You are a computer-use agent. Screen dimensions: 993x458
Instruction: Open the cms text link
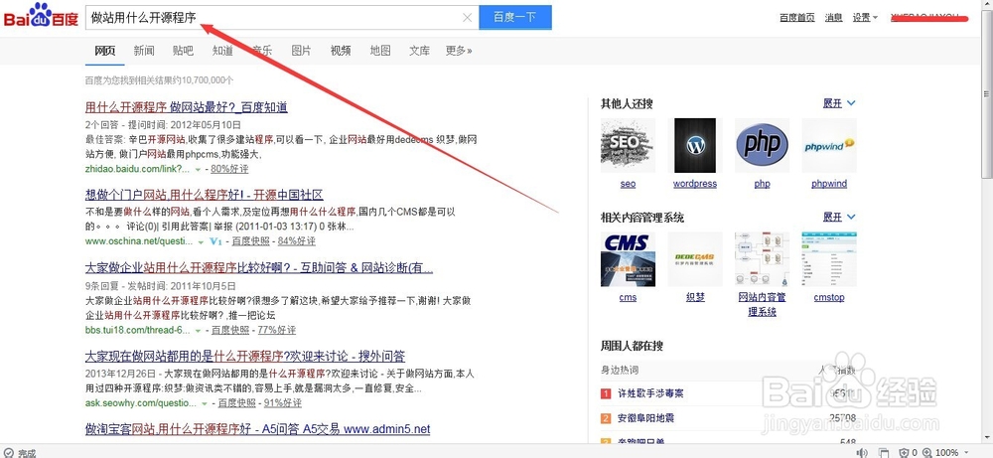point(628,298)
